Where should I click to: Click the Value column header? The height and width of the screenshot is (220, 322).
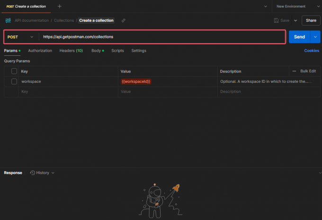[x=125, y=71]
